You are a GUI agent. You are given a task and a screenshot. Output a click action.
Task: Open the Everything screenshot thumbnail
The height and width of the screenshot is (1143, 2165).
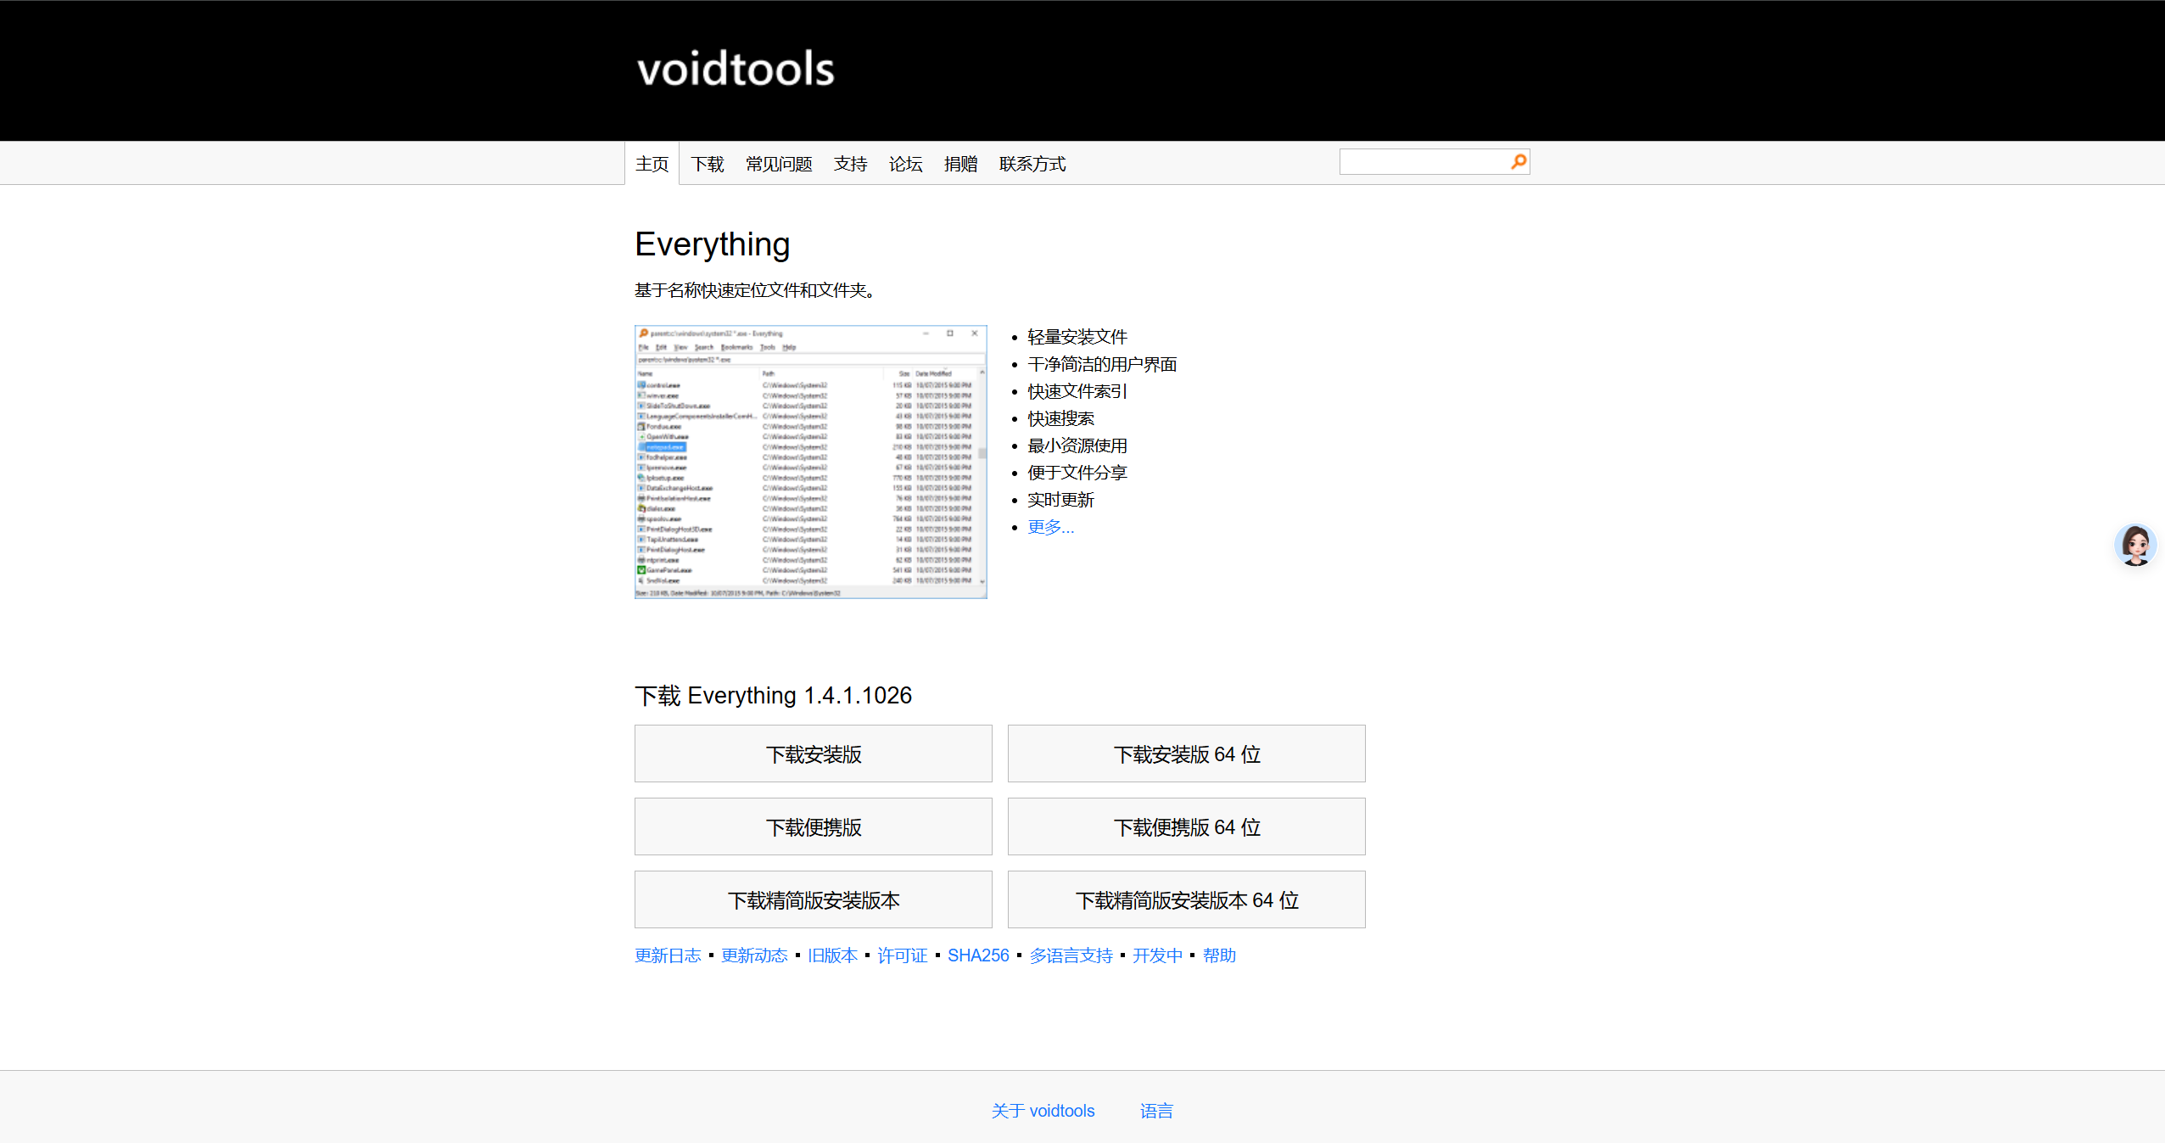(x=810, y=462)
